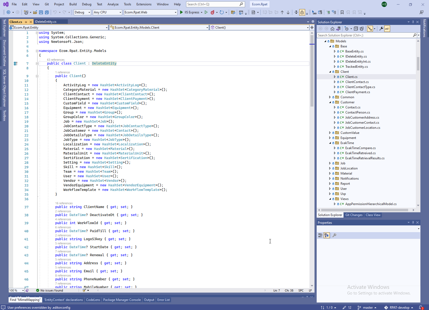Screen dimensions: 429x310
Task: Click the New Project toolbar icon
Action: coord(26,12)
